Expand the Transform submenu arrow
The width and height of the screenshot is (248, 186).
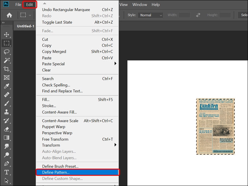pyautogui.click(x=115, y=145)
